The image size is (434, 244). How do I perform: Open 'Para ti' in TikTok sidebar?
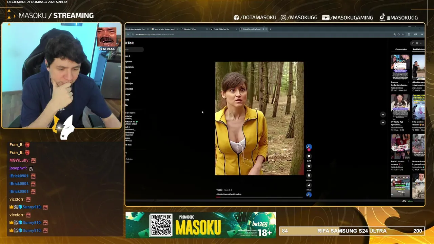point(127,56)
